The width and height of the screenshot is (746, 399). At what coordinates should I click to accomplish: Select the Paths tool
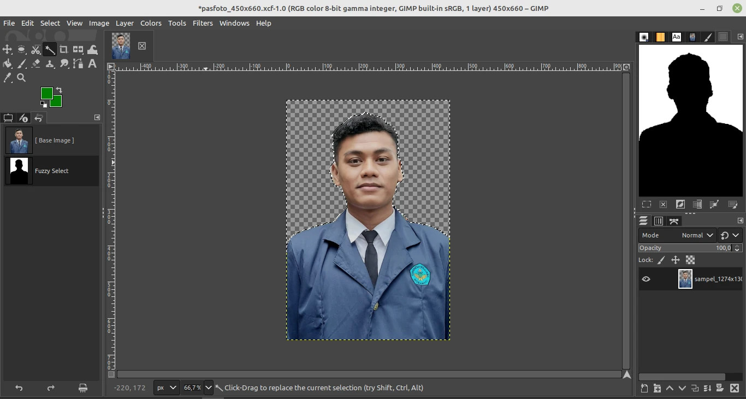click(78, 64)
